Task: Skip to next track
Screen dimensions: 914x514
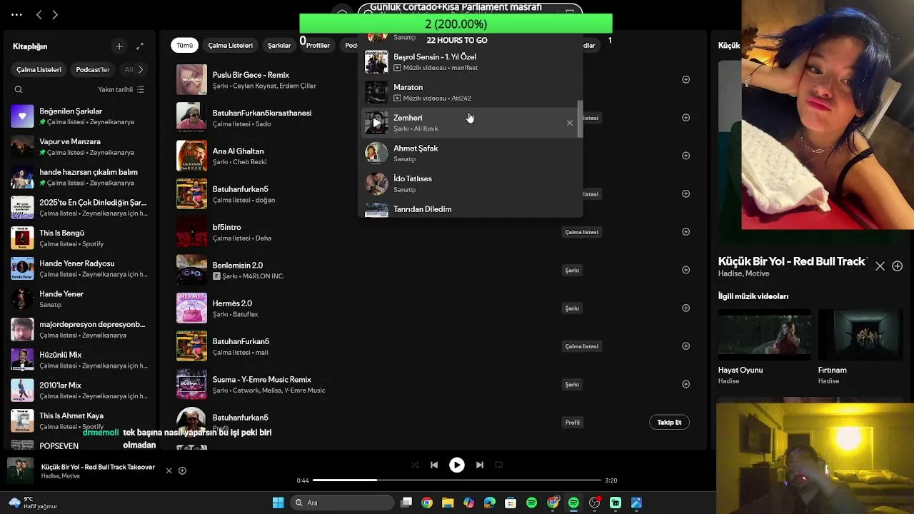Action: click(480, 465)
